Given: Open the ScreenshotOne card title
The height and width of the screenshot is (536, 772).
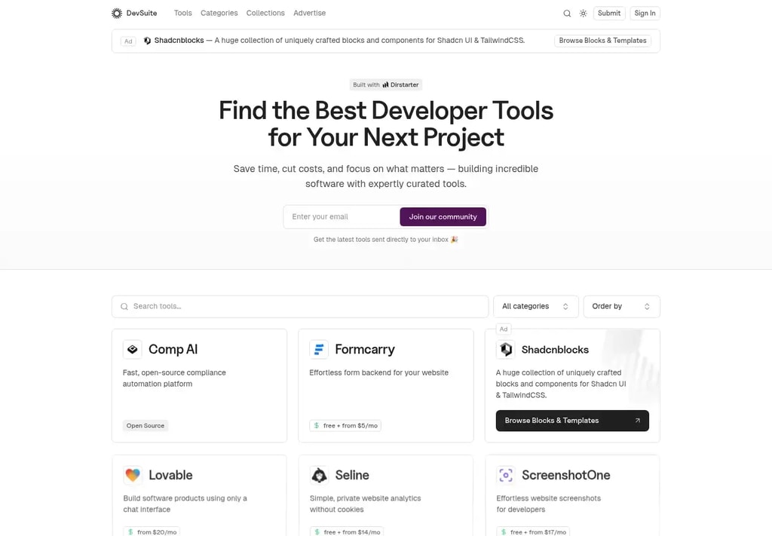Looking at the screenshot, I should 565,475.
